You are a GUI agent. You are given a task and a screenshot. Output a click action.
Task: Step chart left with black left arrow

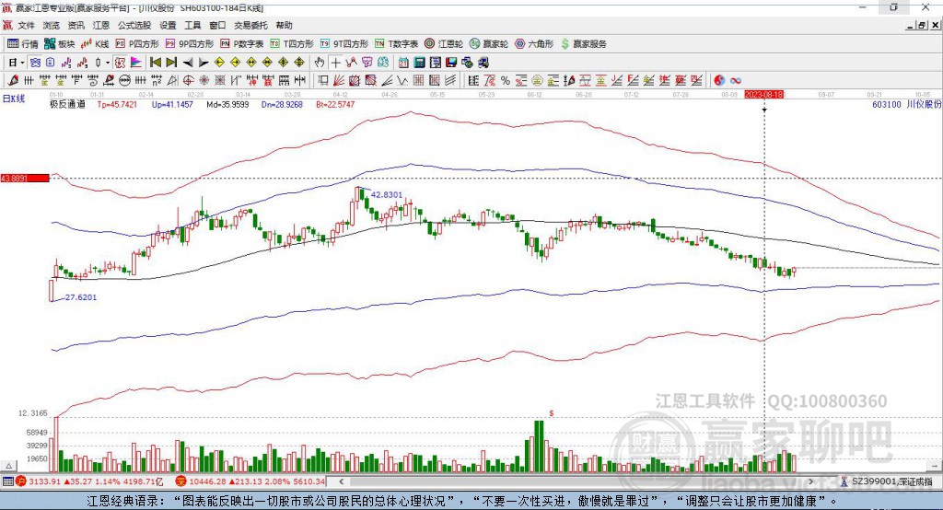[x=188, y=63]
